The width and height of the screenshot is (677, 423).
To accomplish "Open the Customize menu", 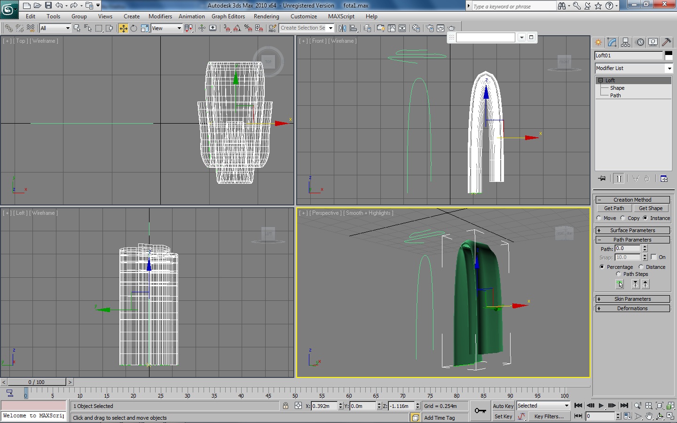I will pos(304,16).
